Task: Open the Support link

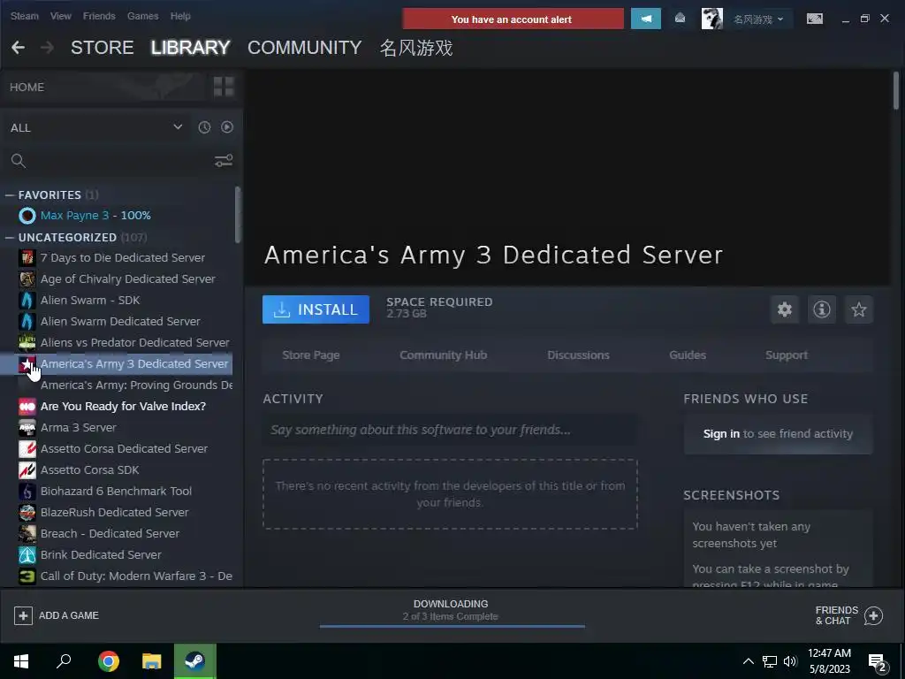Action: (x=786, y=355)
